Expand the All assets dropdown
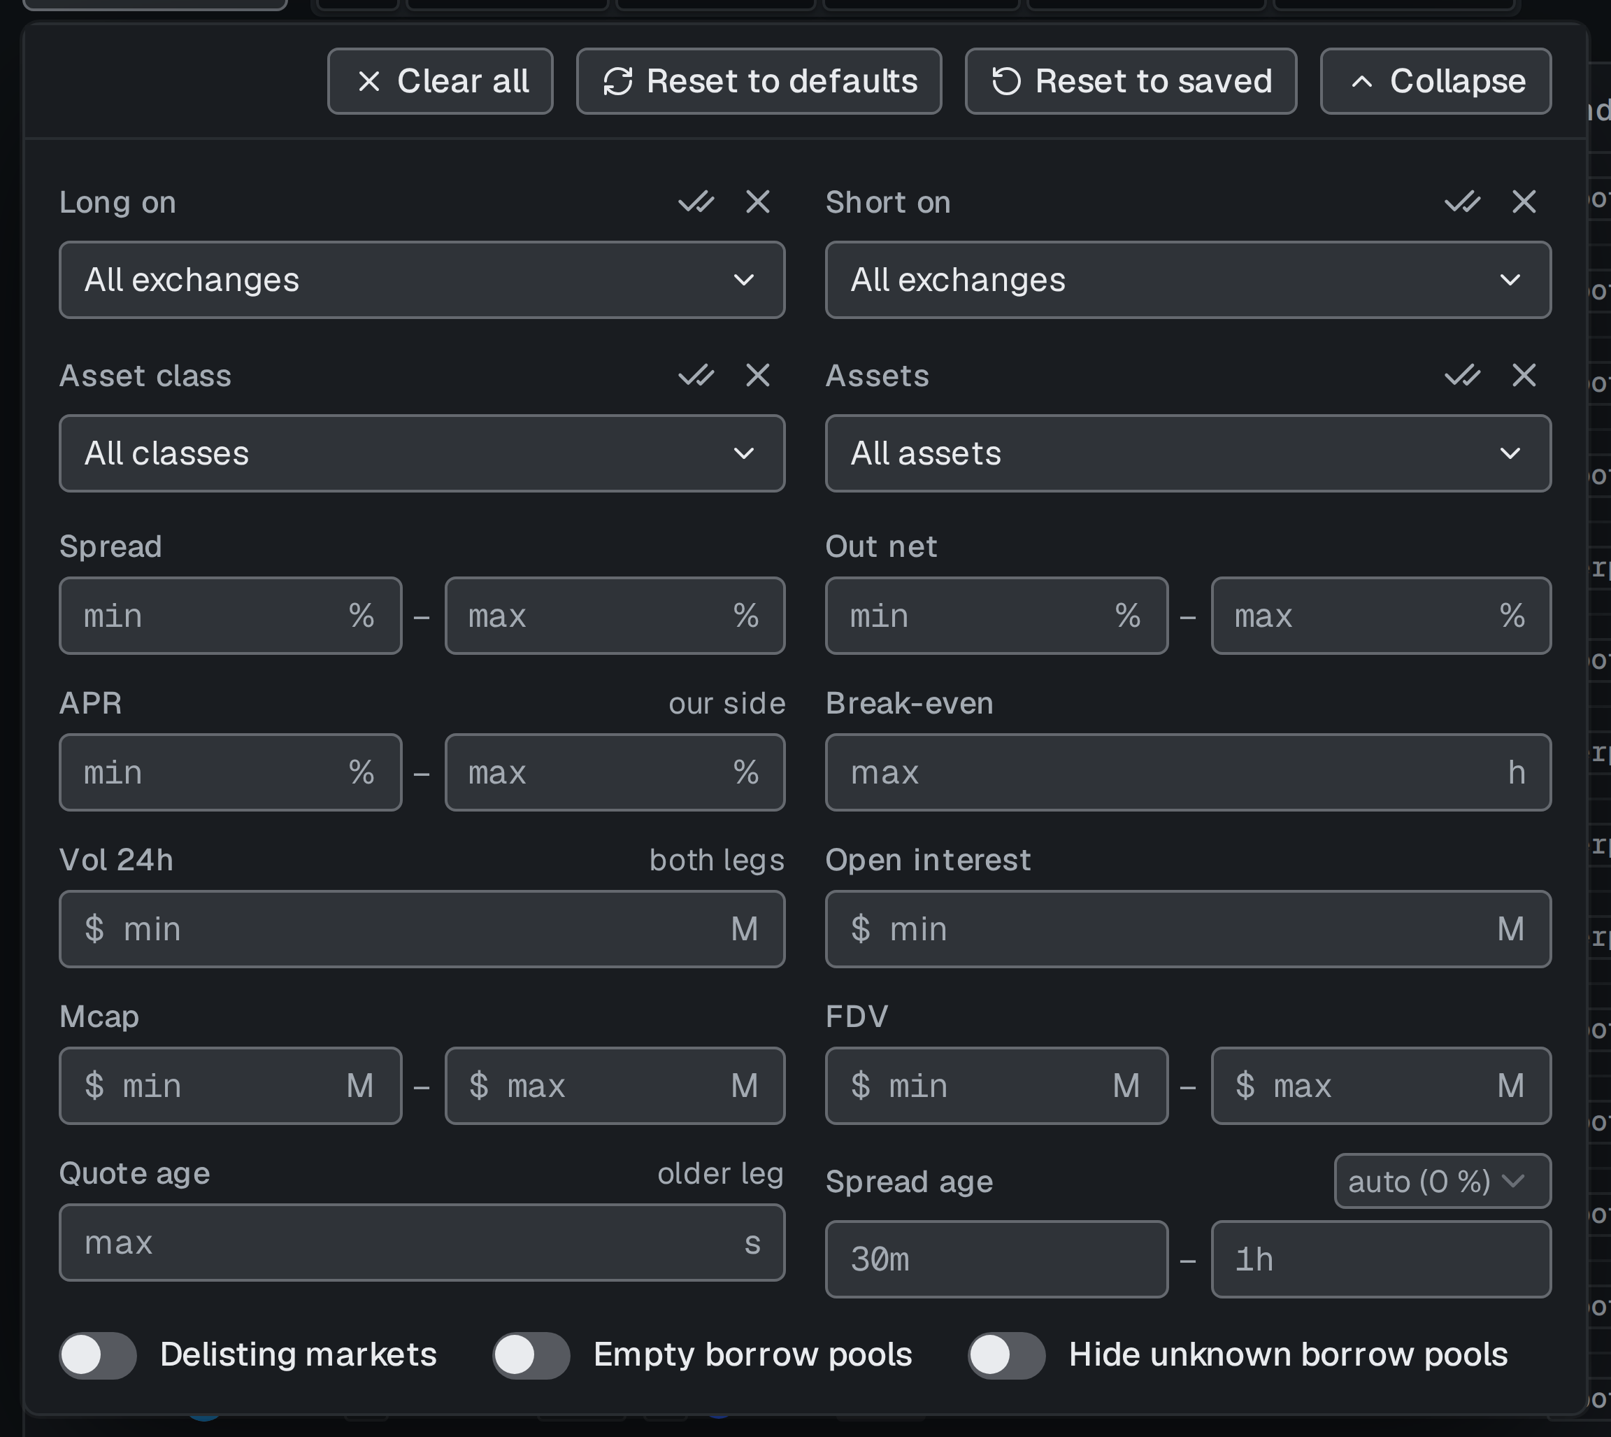1611x1437 pixels. (1188, 453)
